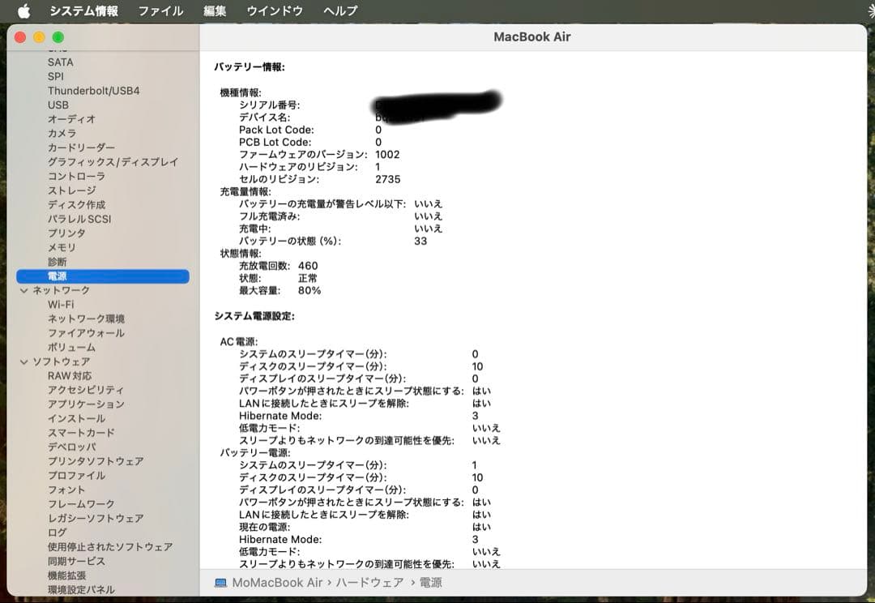Open the ヘルプ menu
Screen dimensions: 875x603
click(x=339, y=11)
